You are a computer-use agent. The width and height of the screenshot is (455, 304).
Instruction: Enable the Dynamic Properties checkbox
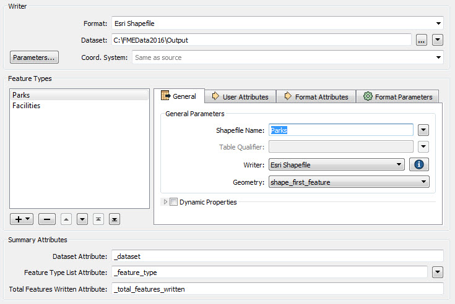173,202
